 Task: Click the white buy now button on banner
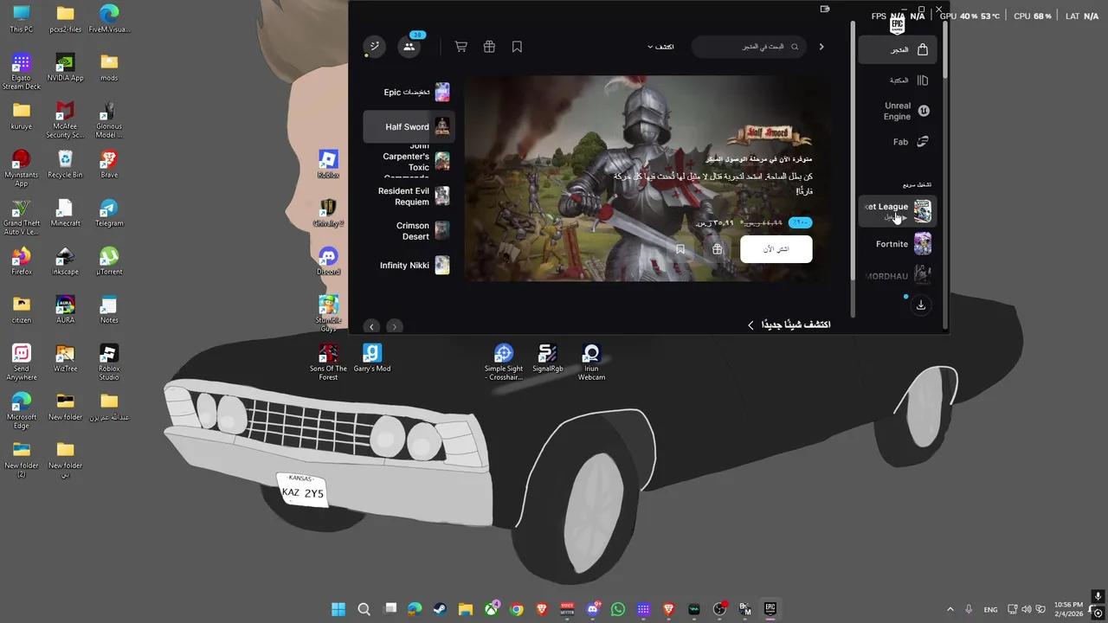pos(776,249)
